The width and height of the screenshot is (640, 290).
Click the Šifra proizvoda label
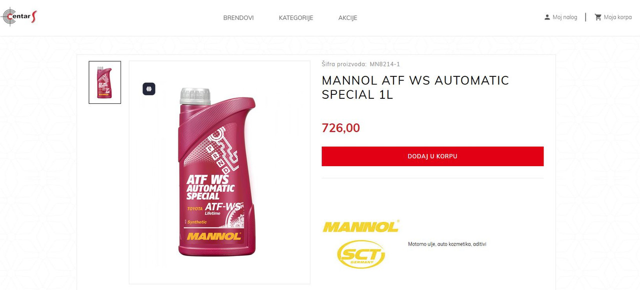click(344, 64)
